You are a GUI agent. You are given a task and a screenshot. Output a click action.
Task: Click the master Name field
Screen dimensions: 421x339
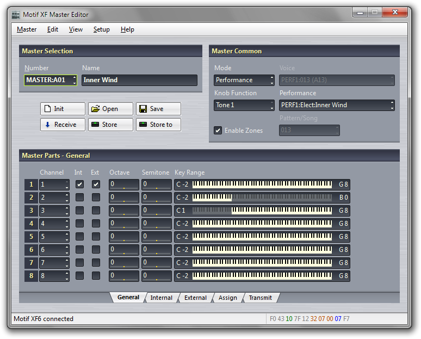coord(139,80)
